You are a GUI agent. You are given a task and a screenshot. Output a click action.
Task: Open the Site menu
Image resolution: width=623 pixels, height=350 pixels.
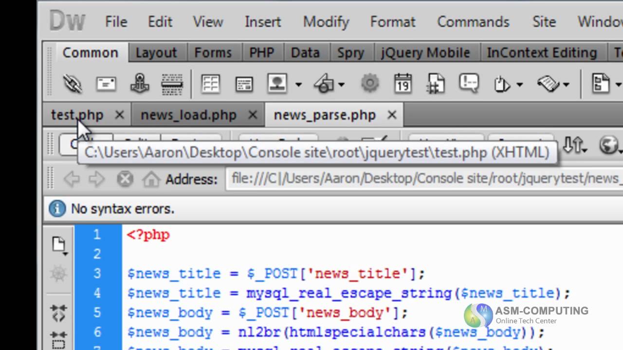[x=544, y=22]
